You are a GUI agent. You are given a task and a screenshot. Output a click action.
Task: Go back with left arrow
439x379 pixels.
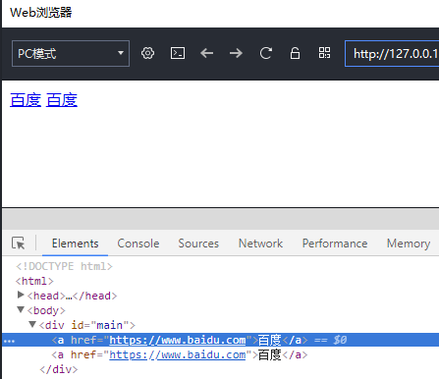tap(207, 53)
